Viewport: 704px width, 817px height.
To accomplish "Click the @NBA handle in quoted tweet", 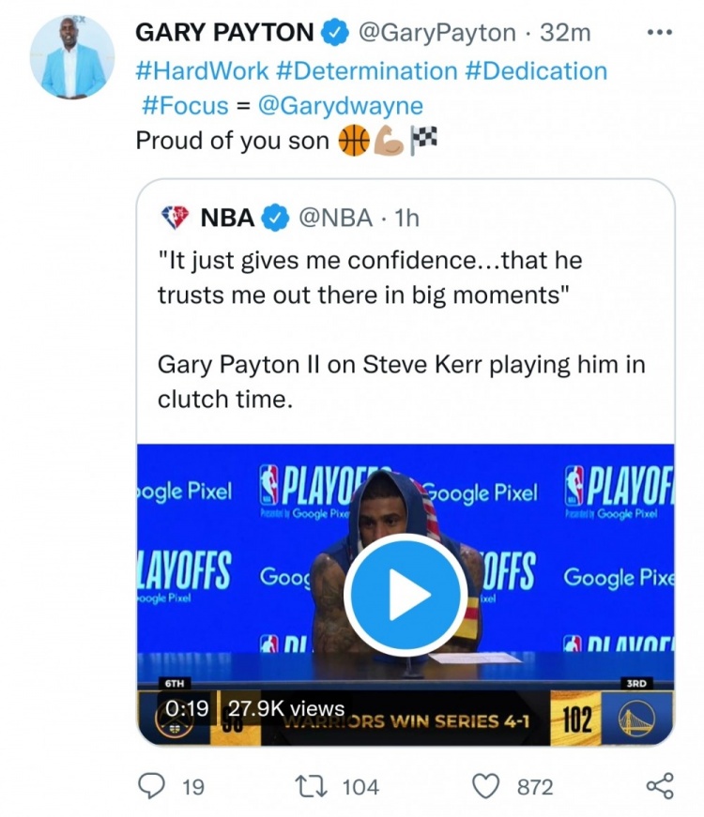I will [337, 219].
